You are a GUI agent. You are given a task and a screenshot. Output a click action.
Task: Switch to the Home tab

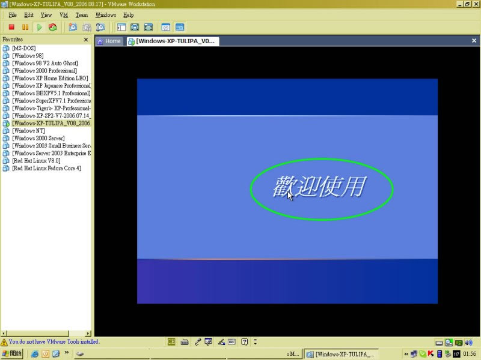click(x=109, y=41)
